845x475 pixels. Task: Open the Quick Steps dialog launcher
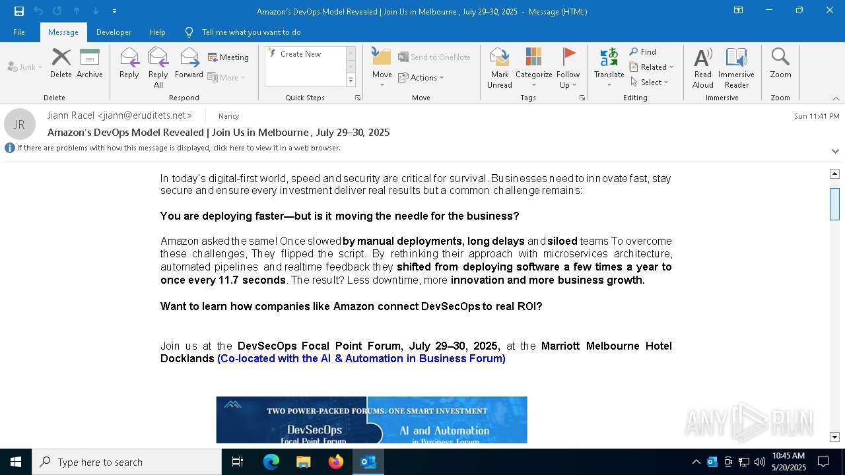[x=358, y=98]
